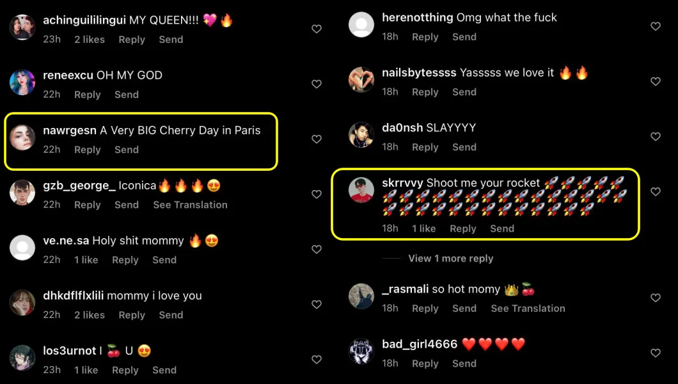Open skrrvvy's profile via username
The height and width of the screenshot is (384, 678).
point(402,183)
